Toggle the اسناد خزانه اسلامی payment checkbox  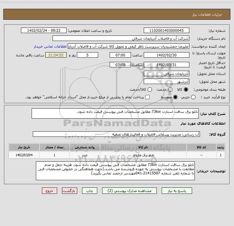pos(147,97)
